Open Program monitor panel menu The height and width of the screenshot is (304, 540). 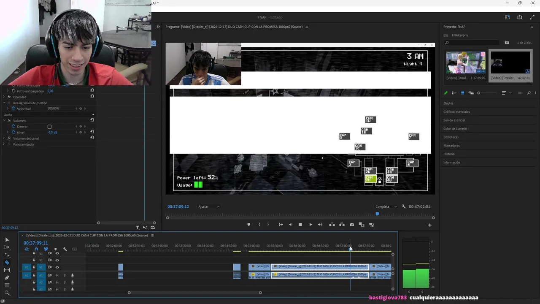tap(307, 27)
